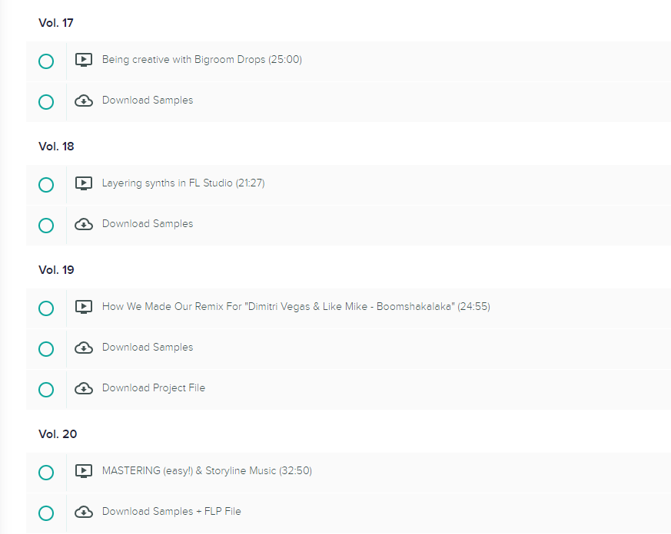Click video icon for Being creative with Bigroom Drops
This screenshot has width=671, height=534.
[84, 60]
